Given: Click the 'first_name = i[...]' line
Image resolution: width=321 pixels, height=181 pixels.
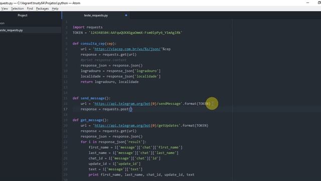Looking at the screenshot, I should tap(135, 147).
